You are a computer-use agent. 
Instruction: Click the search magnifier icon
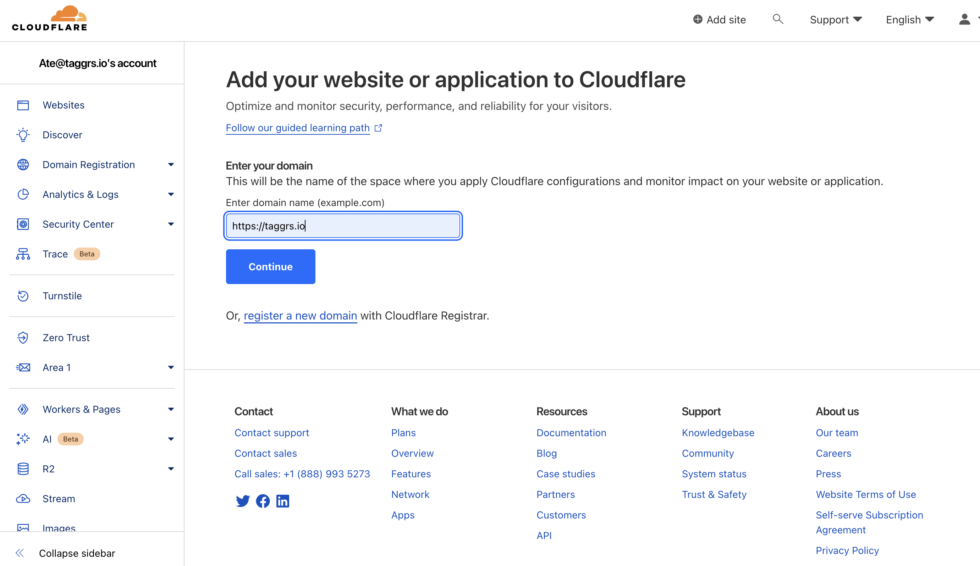(778, 20)
